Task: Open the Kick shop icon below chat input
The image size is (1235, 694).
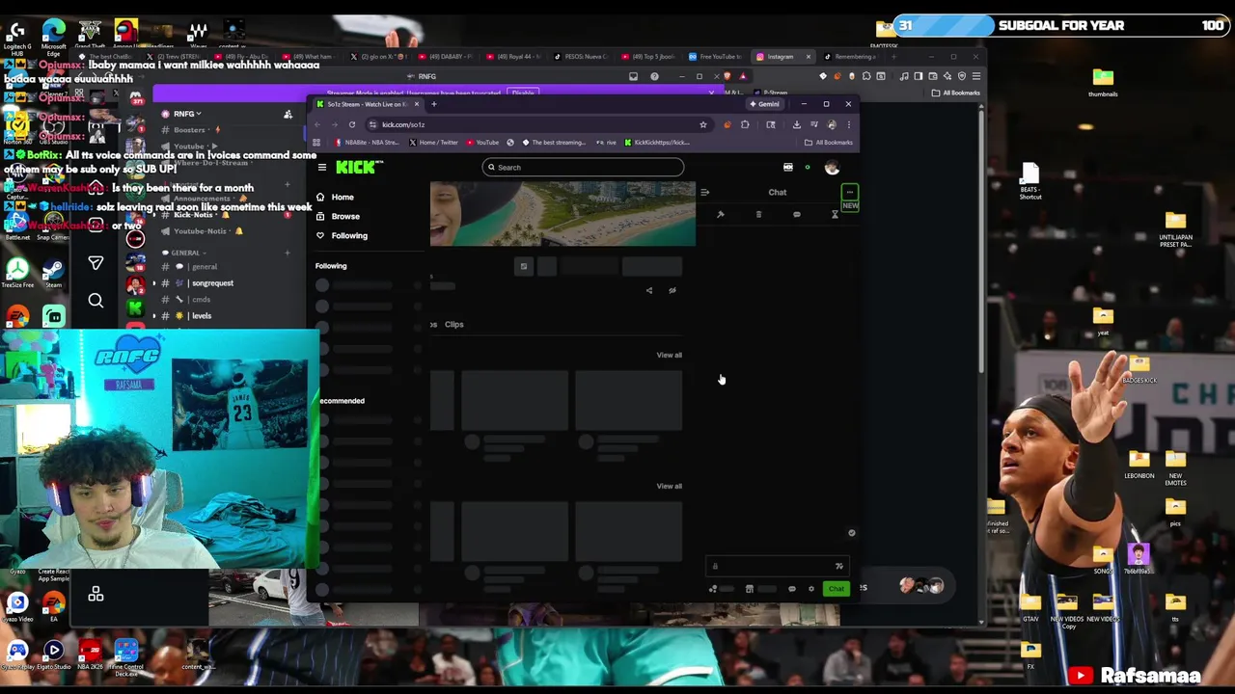Action: (x=749, y=589)
